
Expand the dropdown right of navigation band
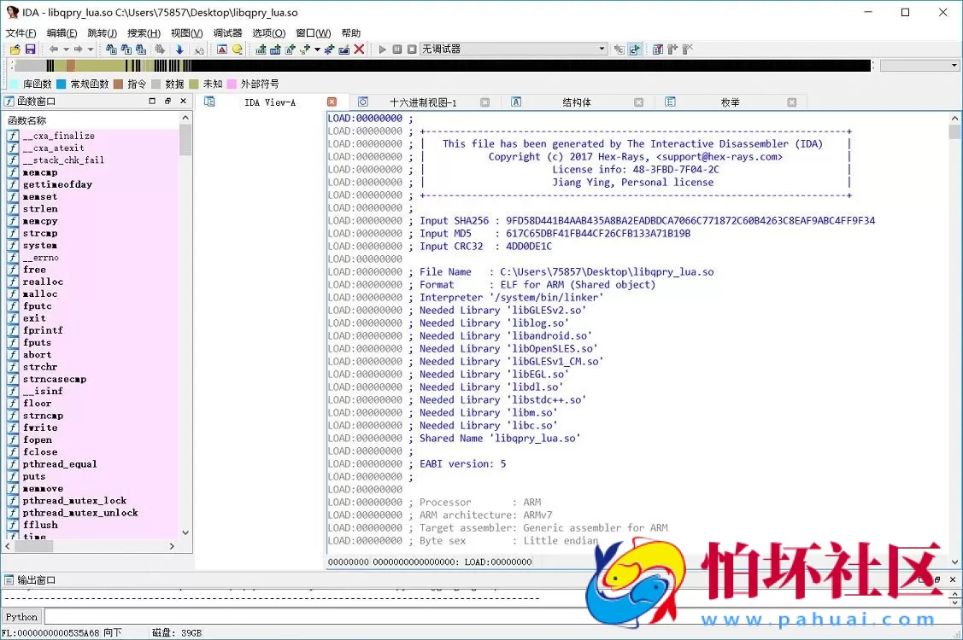coord(954,66)
